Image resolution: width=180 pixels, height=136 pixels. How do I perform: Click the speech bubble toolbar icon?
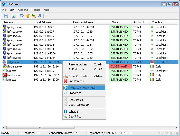tap(22, 16)
